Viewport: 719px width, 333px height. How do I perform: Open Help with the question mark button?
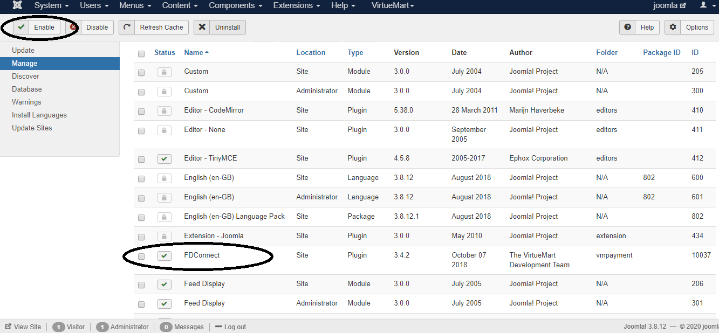[x=639, y=27]
